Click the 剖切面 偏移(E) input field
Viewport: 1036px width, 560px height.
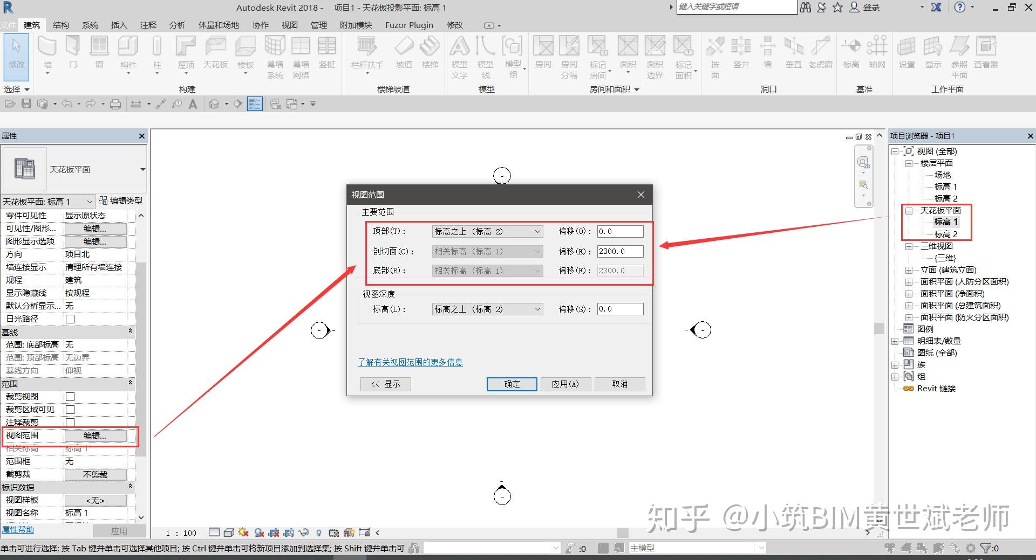point(620,251)
